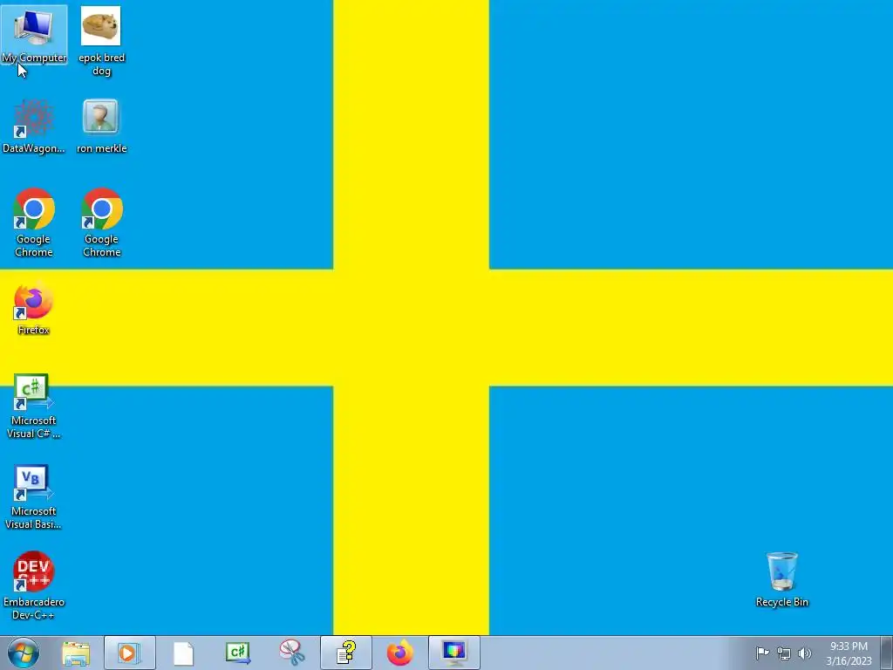The width and height of the screenshot is (893, 670).
Task: Launch Visual C# from the taskbar
Action: pos(237,653)
